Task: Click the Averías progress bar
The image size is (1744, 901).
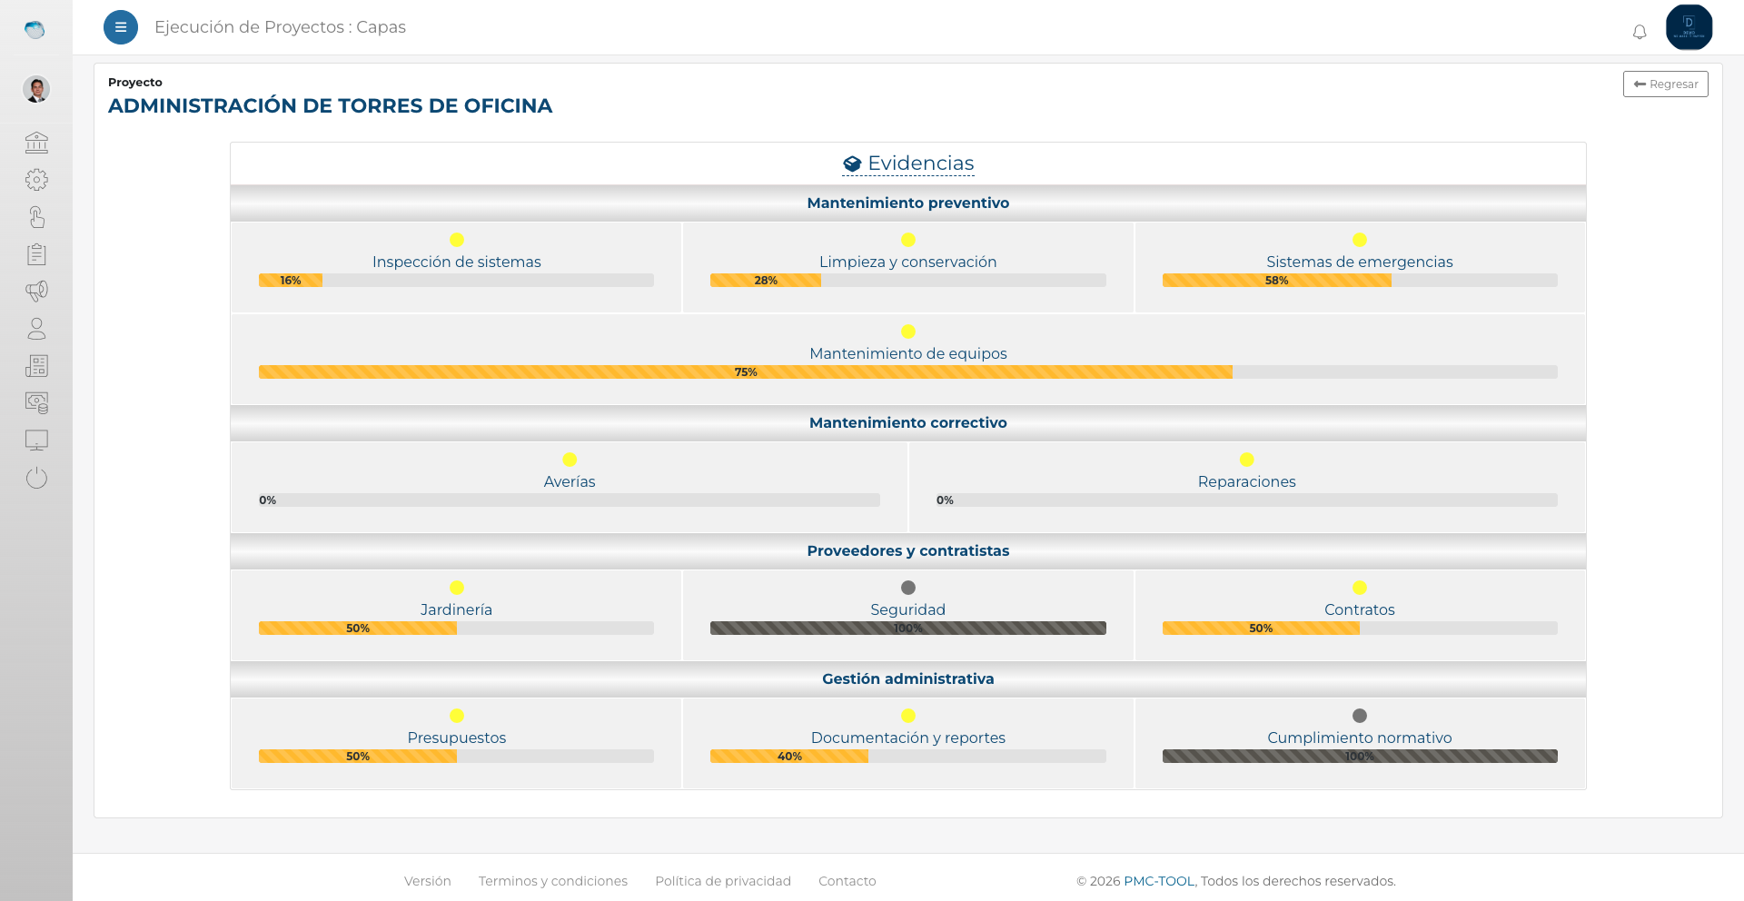Action: tap(570, 500)
